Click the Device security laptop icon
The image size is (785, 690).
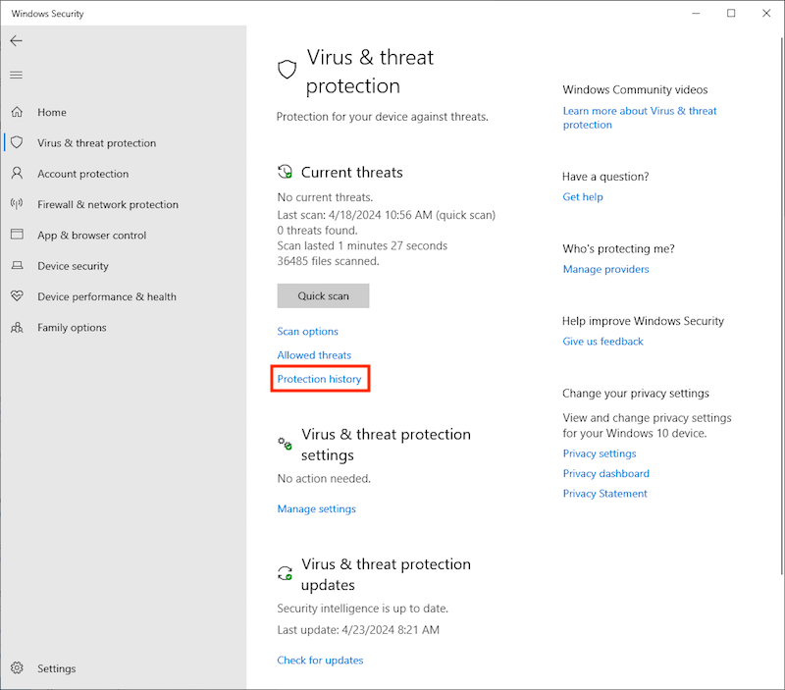pyautogui.click(x=17, y=266)
